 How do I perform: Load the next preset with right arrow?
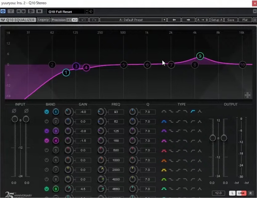tap(188, 20)
